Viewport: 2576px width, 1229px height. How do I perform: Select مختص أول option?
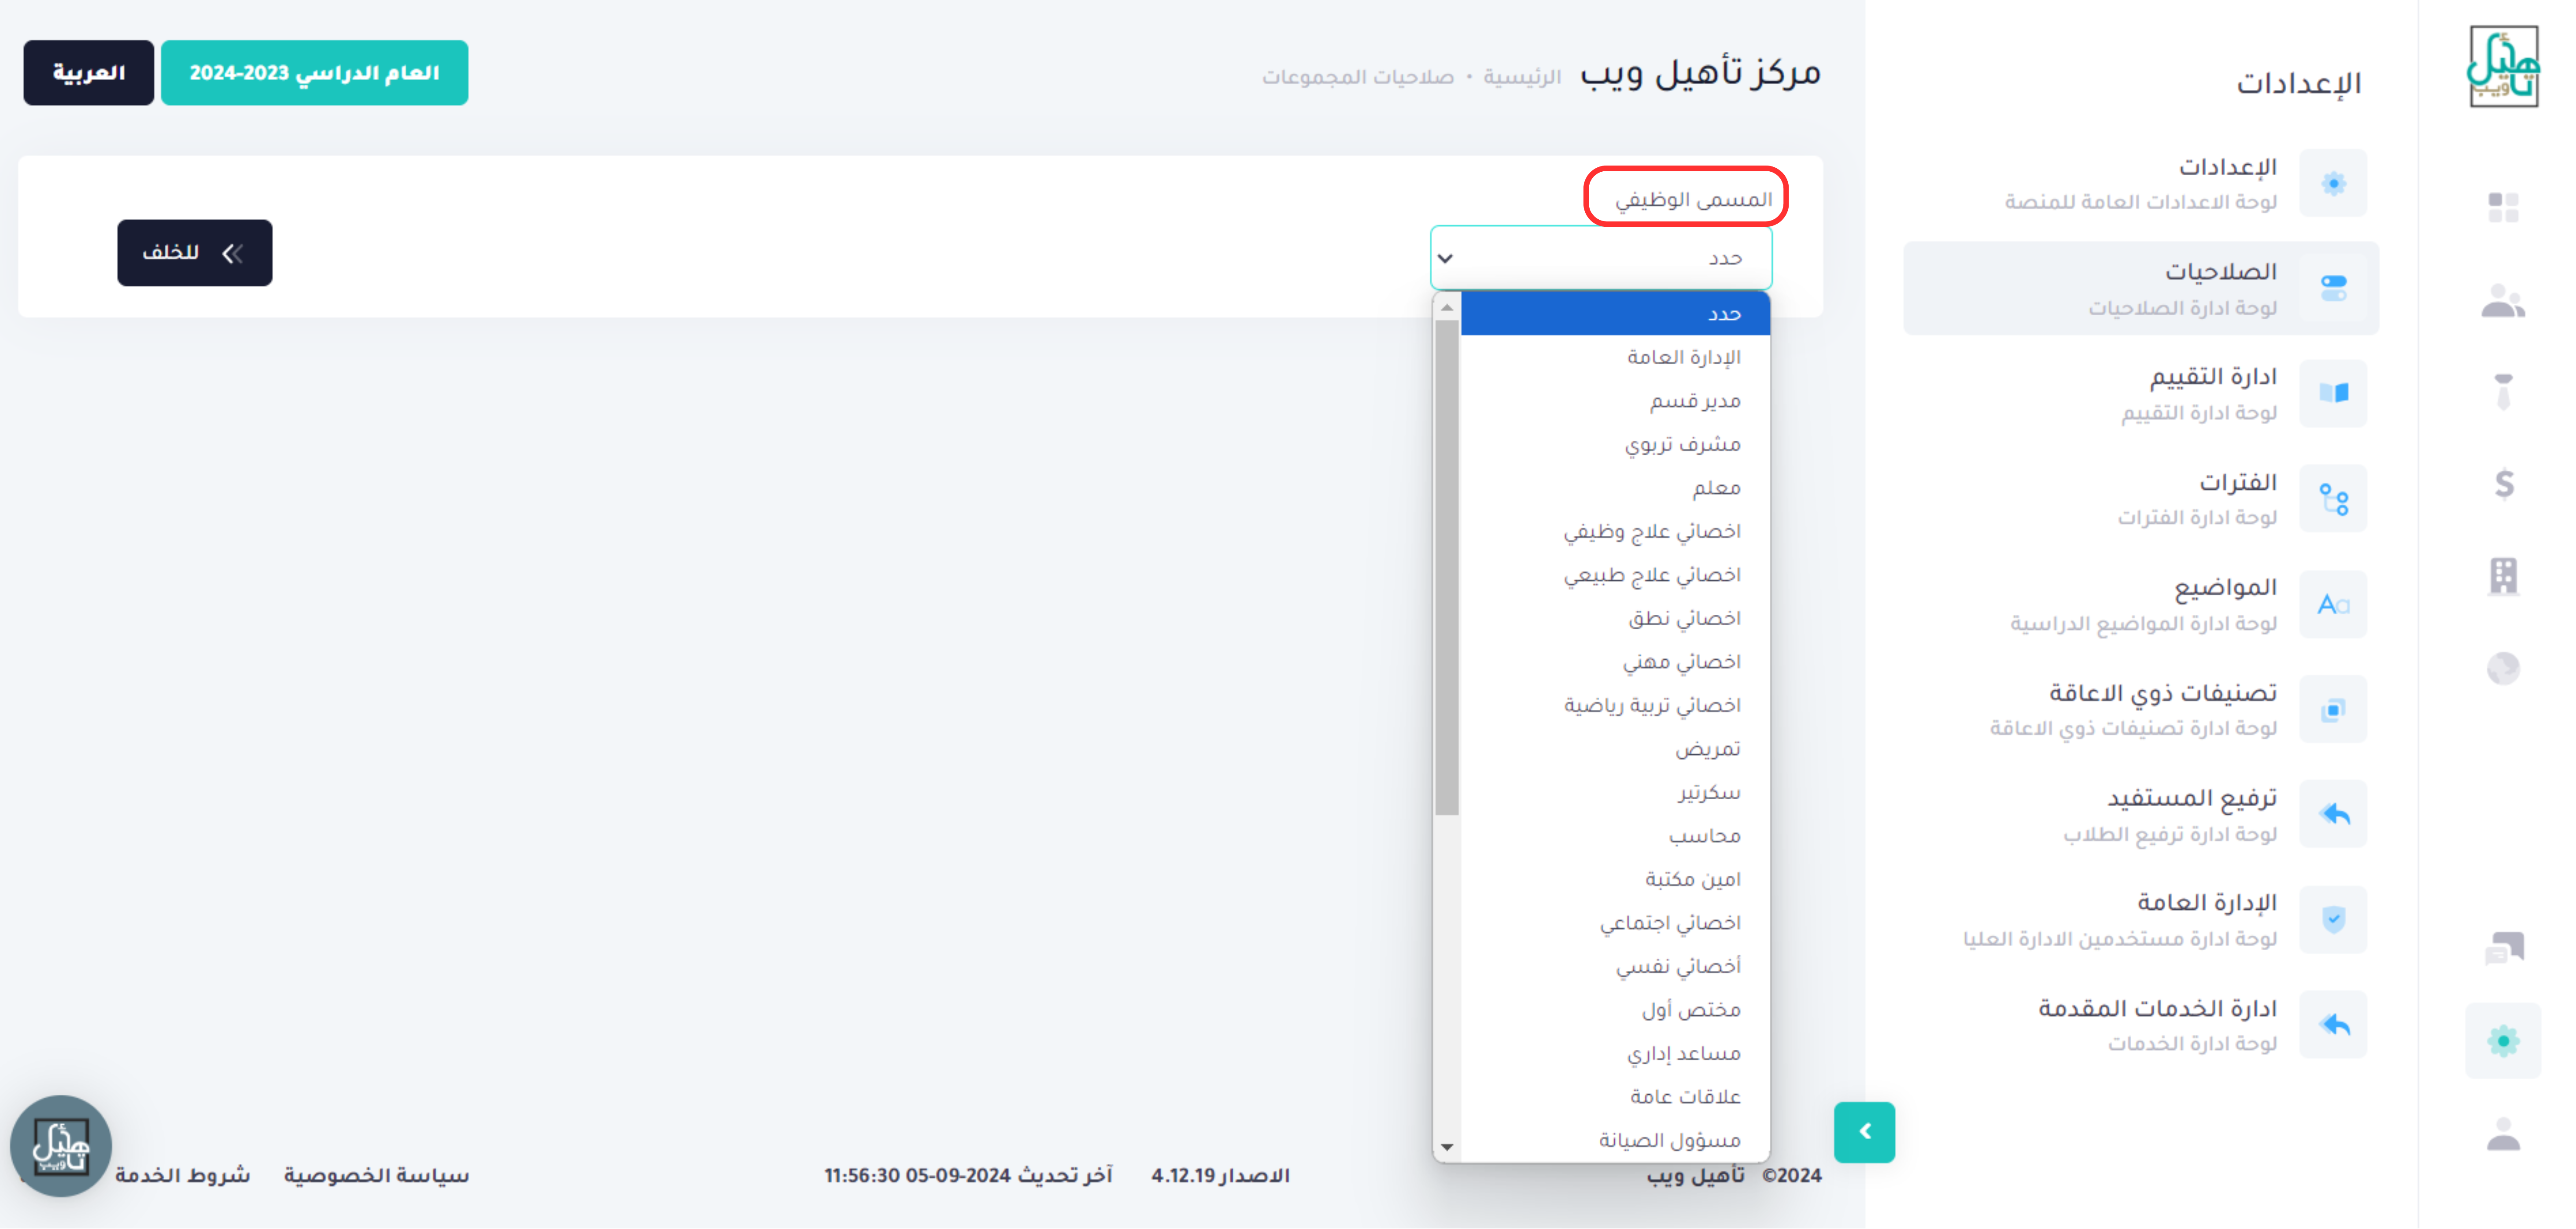point(1615,1010)
